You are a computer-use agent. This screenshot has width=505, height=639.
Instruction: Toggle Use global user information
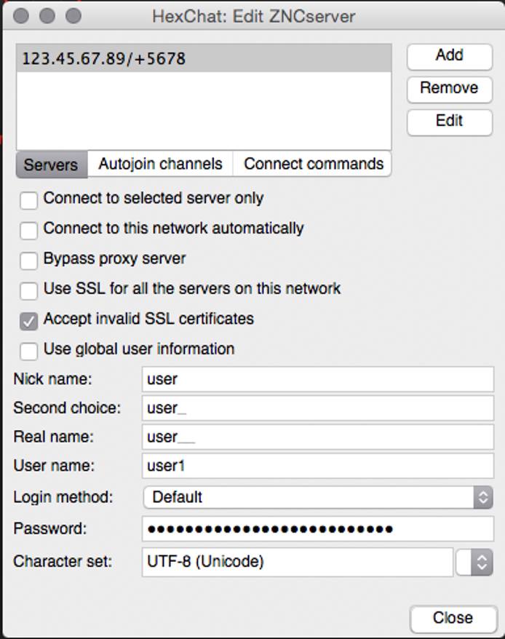tap(29, 351)
